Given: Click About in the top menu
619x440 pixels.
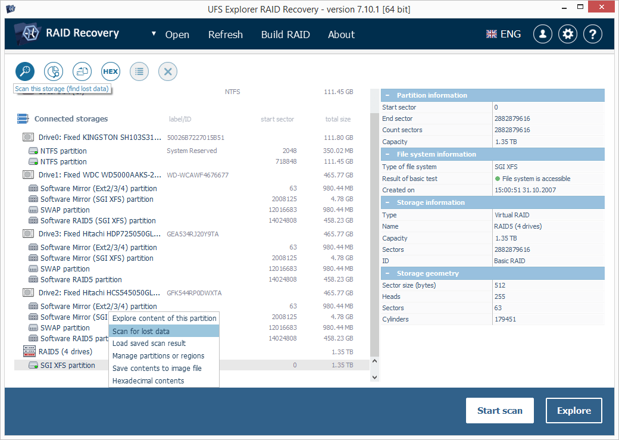Looking at the screenshot, I should (x=341, y=35).
